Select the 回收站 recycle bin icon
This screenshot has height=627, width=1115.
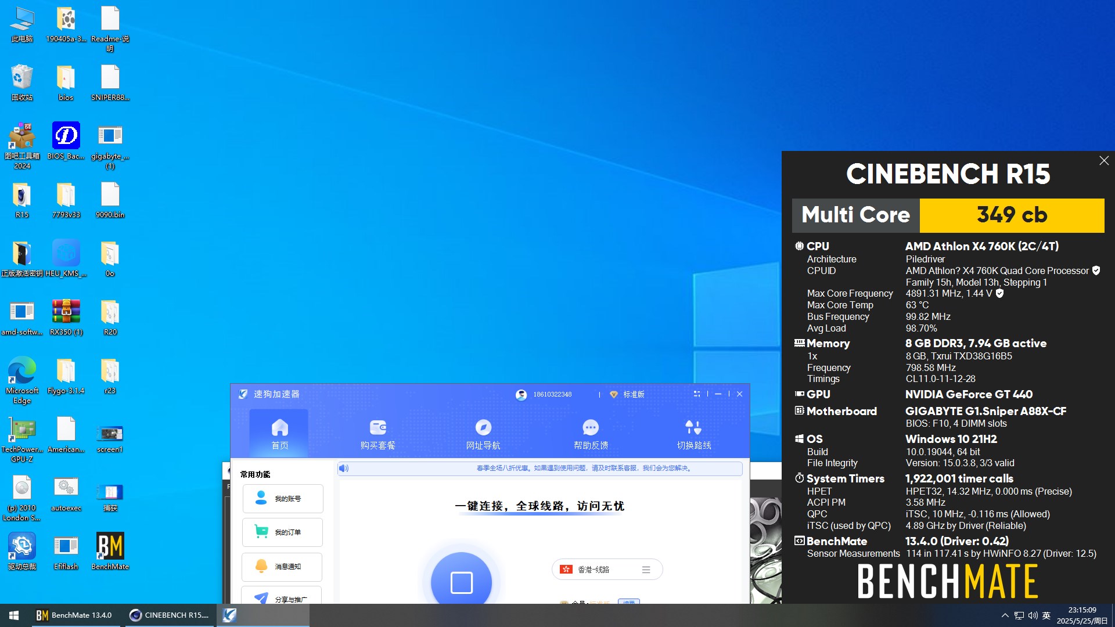pos(22,82)
